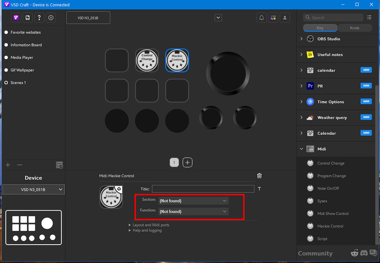Click the plus icon to add a page
This screenshot has width=380, height=263.
coord(188,162)
